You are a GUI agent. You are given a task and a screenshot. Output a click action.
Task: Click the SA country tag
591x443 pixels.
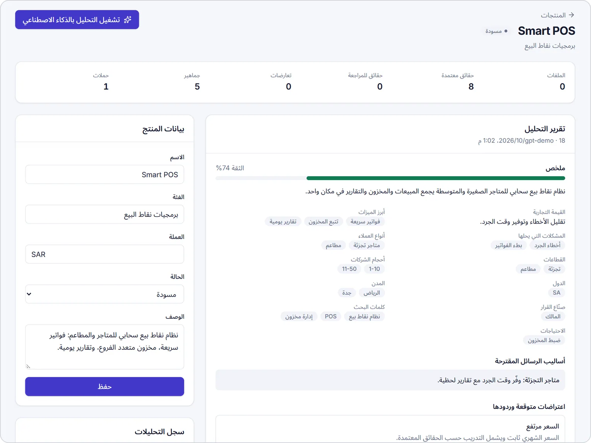pyautogui.click(x=557, y=293)
